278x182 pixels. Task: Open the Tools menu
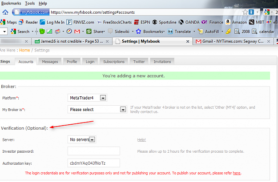pos(30,4)
